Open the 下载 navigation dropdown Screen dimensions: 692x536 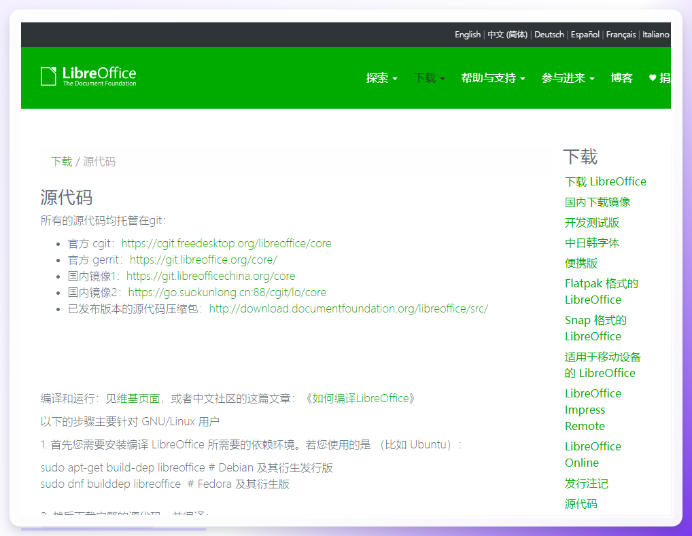tap(430, 78)
